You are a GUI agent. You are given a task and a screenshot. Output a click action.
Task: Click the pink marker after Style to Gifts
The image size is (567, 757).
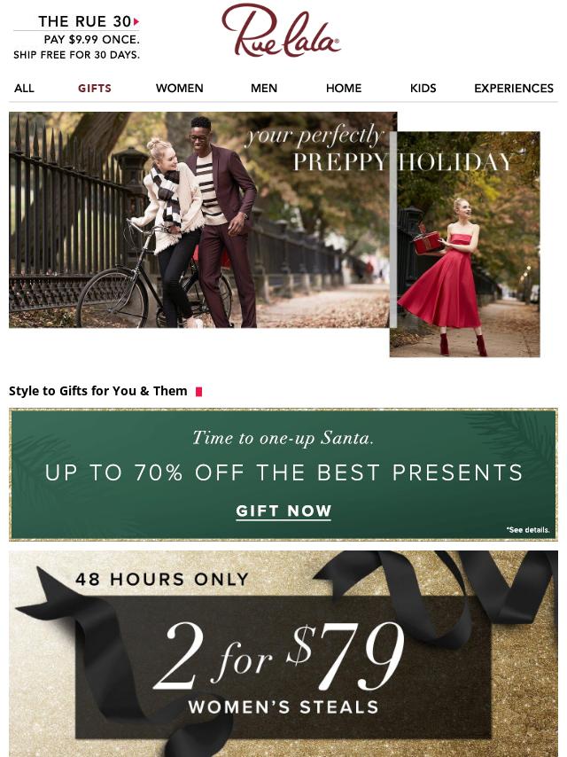pyautogui.click(x=198, y=392)
